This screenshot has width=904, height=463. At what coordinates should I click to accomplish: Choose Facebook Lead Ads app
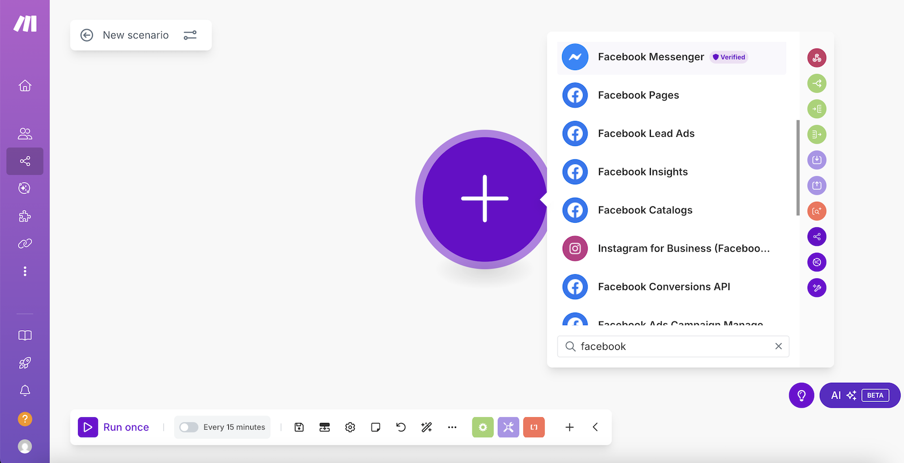(x=646, y=134)
